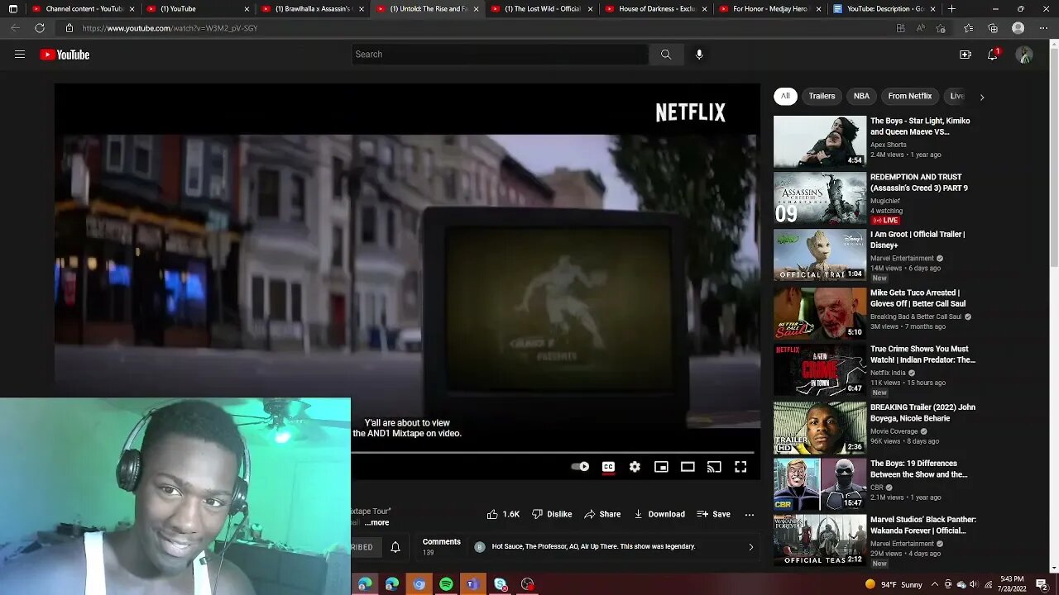Show more filter chips with right arrow

pos(982,97)
